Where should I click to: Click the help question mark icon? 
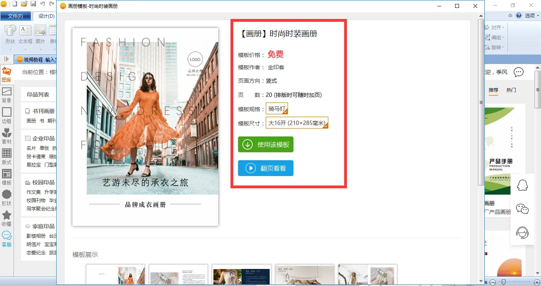519,16
